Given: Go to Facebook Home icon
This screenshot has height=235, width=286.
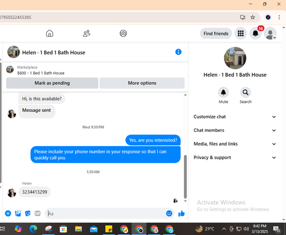Looking at the screenshot, I should pyautogui.click(x=50, y=33).
